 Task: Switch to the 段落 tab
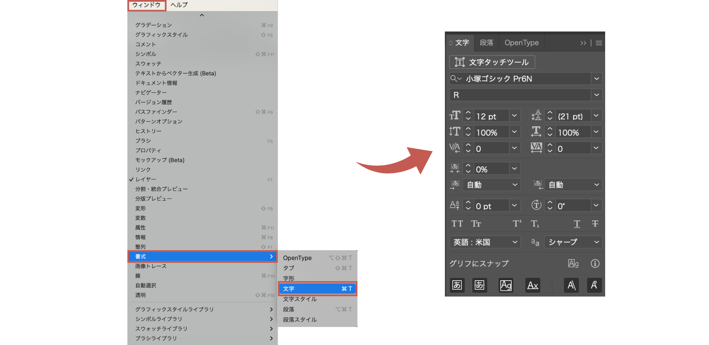pos(486,43)
